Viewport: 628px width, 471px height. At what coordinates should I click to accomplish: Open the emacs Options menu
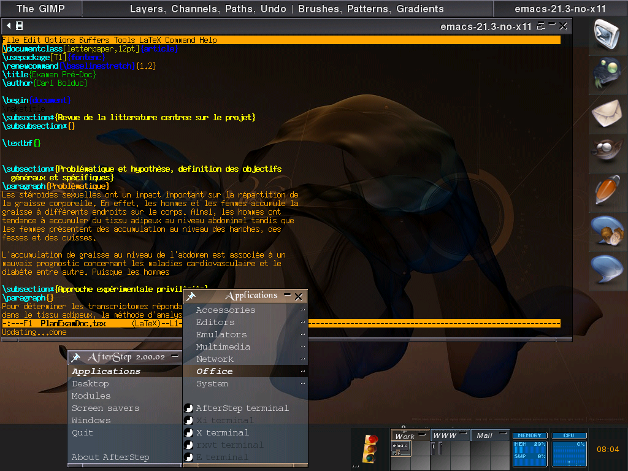(60, 40)
